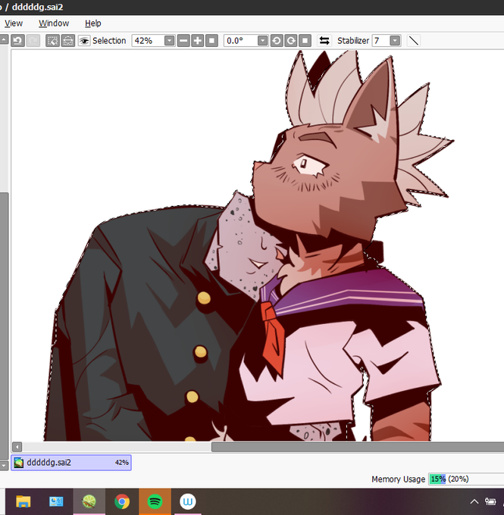Click the Deselect selection icon
Viewport: 504px width, 515px height.
(x=52, y=41)
